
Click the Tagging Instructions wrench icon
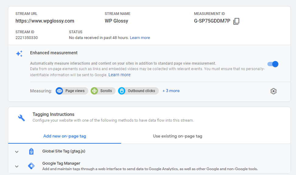[22, 118]
